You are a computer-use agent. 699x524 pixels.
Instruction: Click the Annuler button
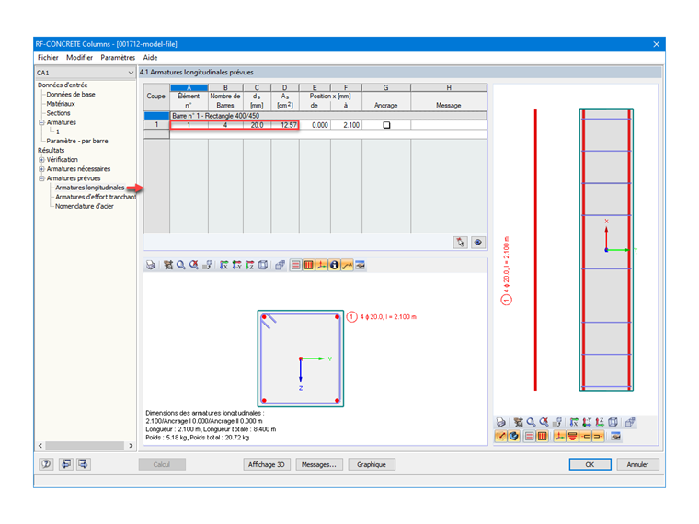(x=637, y=464)
